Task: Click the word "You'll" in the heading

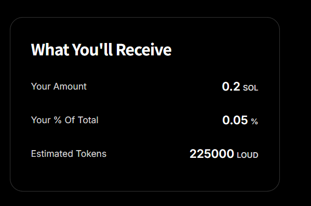Action: [92, 50]
